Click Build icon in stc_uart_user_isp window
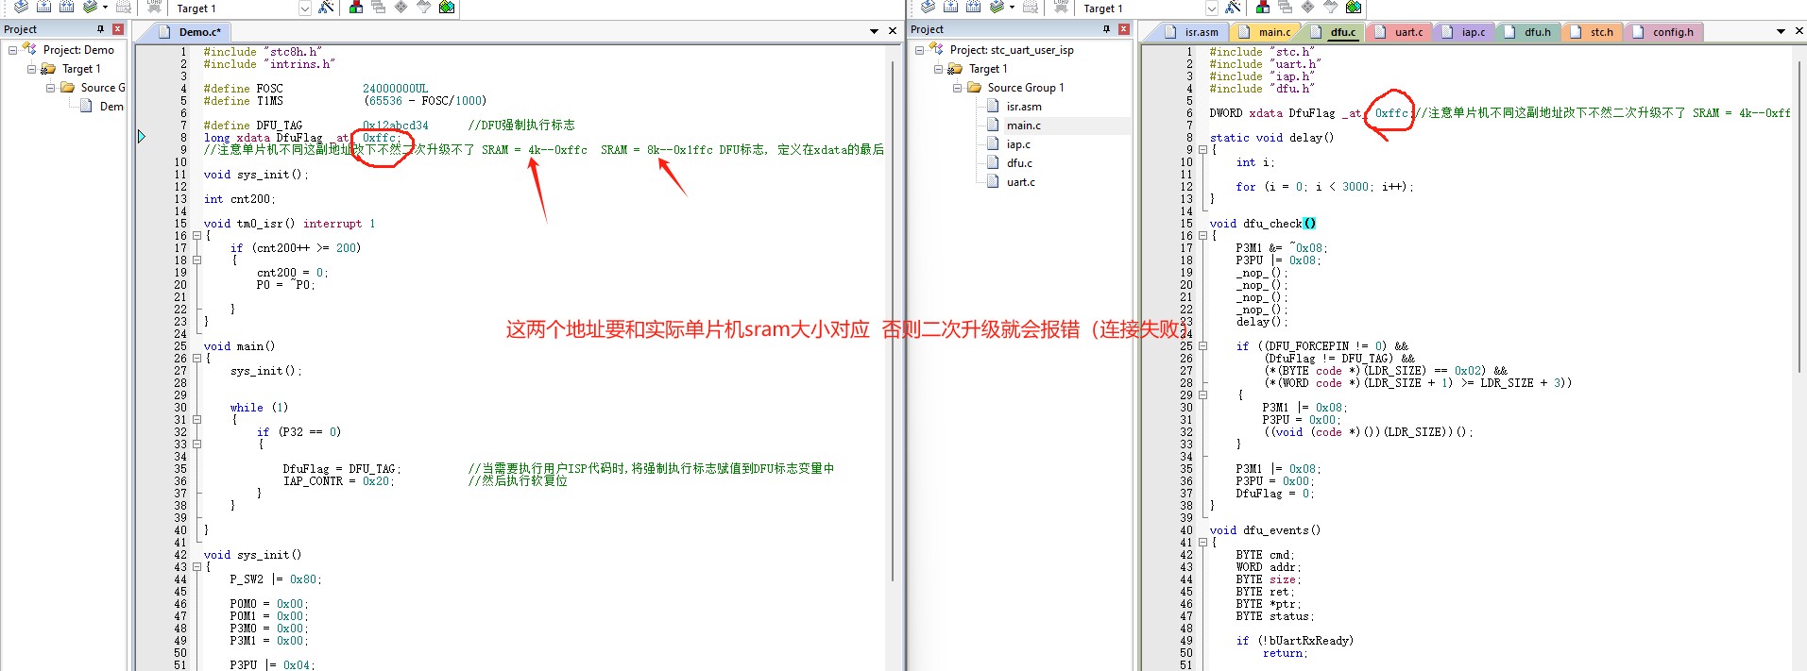This screenshot has width=1807, height=671. 950,7
